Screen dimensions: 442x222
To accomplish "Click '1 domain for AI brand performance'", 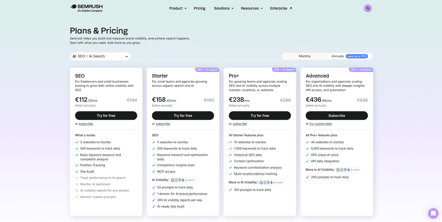I will click(182, 194).
